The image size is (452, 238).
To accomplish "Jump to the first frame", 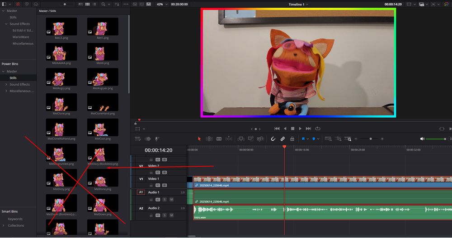I will pyautogui.click(x=277, y=128).
